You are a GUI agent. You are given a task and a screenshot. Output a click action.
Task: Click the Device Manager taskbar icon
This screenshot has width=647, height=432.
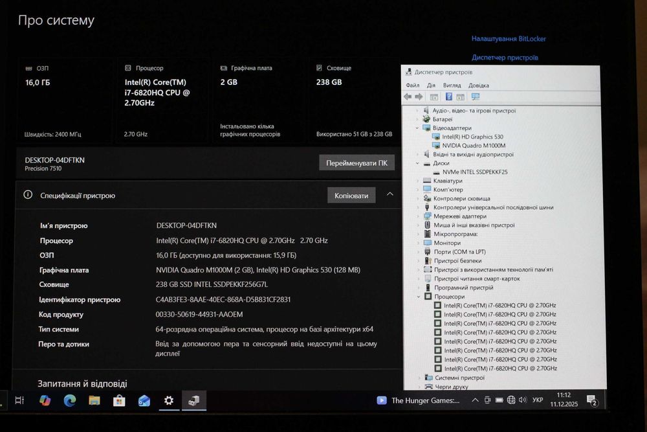[194, 400]
